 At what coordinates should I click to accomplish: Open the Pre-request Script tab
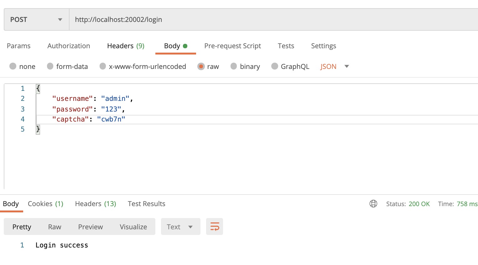(232, 46)
